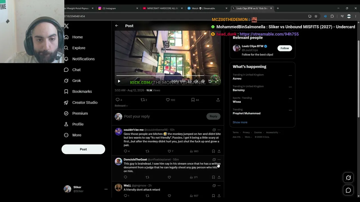Open the floating chat bubble button
This screenshot has width=360, height=202.
click(x=348, y=190)
